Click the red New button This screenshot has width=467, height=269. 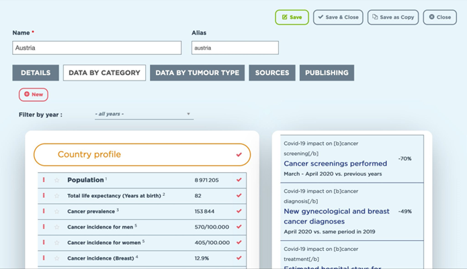click(34, 95)
